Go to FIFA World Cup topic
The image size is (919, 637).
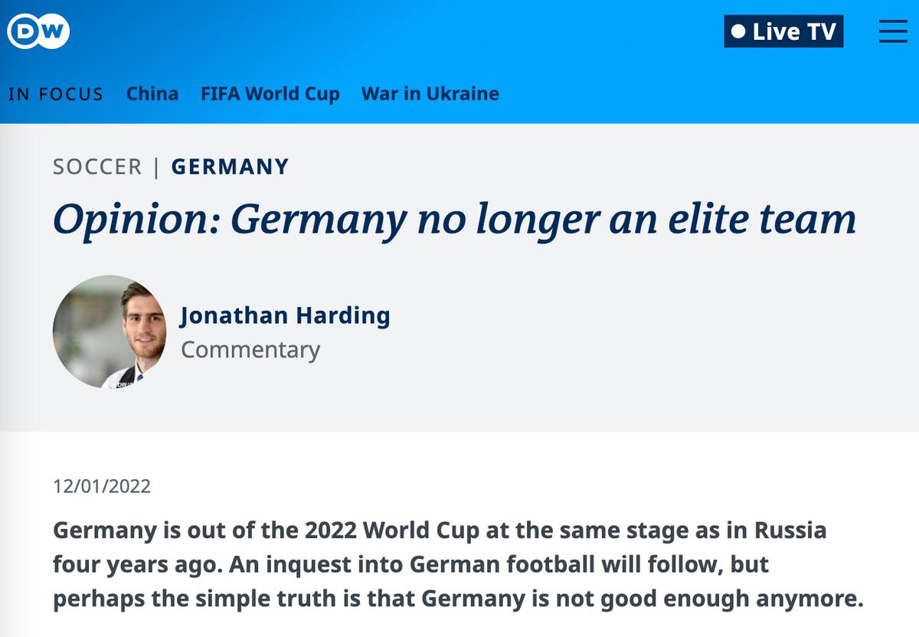(270, 94)
